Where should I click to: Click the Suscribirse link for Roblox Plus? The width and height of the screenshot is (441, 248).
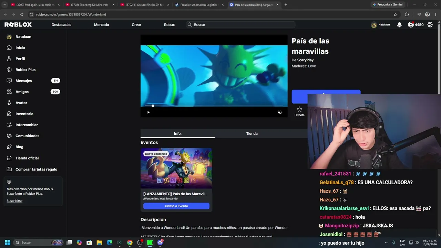[14, 201]
